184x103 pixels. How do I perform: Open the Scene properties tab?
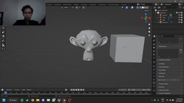(154, 55)
